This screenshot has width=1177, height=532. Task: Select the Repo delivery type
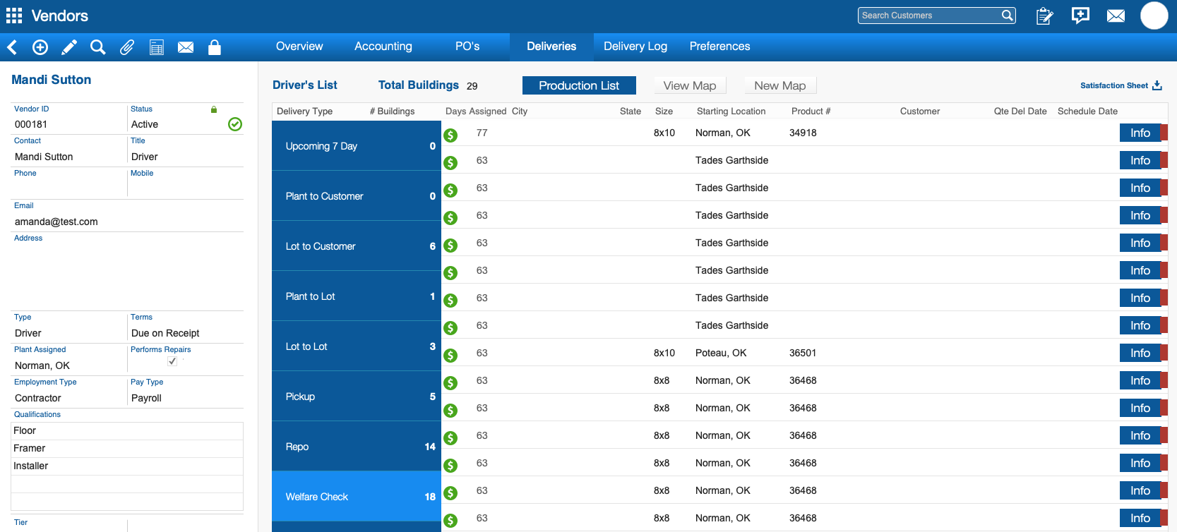[357, 447]
